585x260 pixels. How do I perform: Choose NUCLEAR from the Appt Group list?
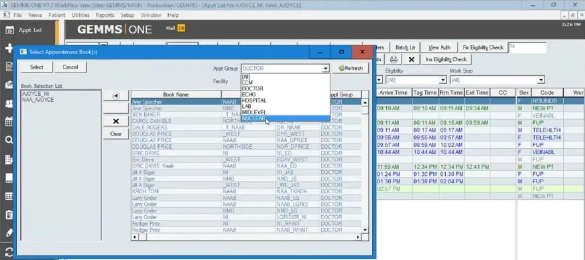[x=285, y=118]
